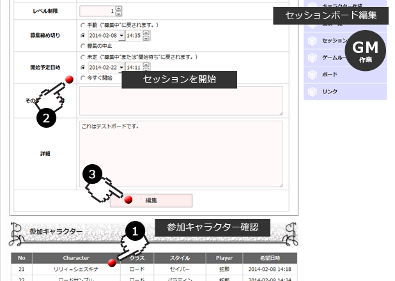
Task: Click the Player column header
Action: [224, 258]
